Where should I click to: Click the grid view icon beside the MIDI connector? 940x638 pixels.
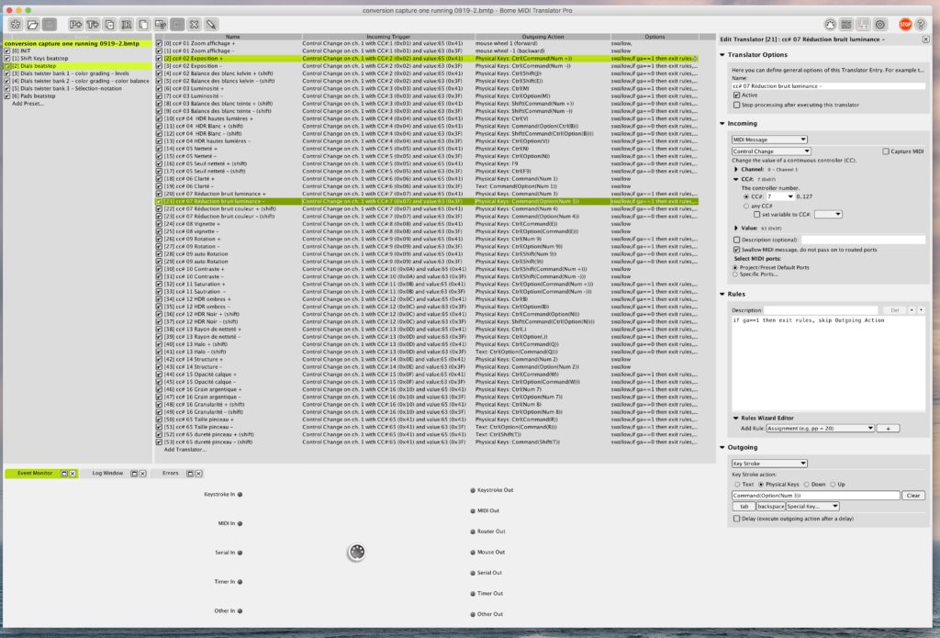pos(846,25)
